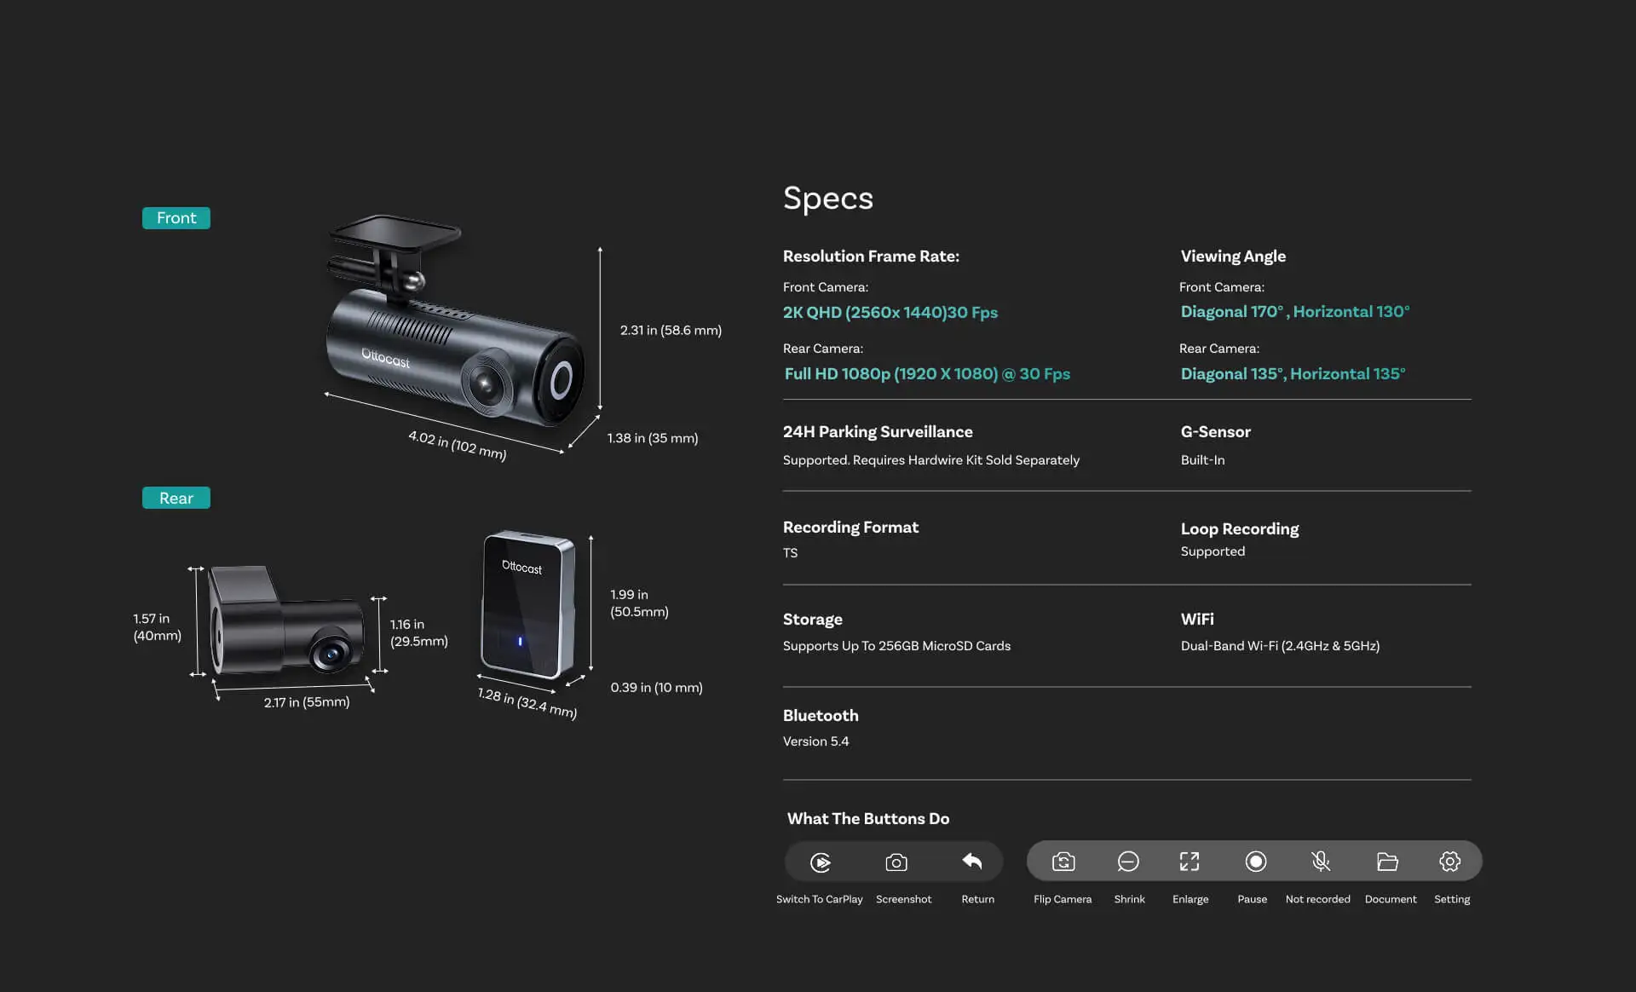Click the Flip Camera icon
Image resolution: width=1636 pixels, height=992 pixels.
pyautogui.click(x=1063, y=862)
